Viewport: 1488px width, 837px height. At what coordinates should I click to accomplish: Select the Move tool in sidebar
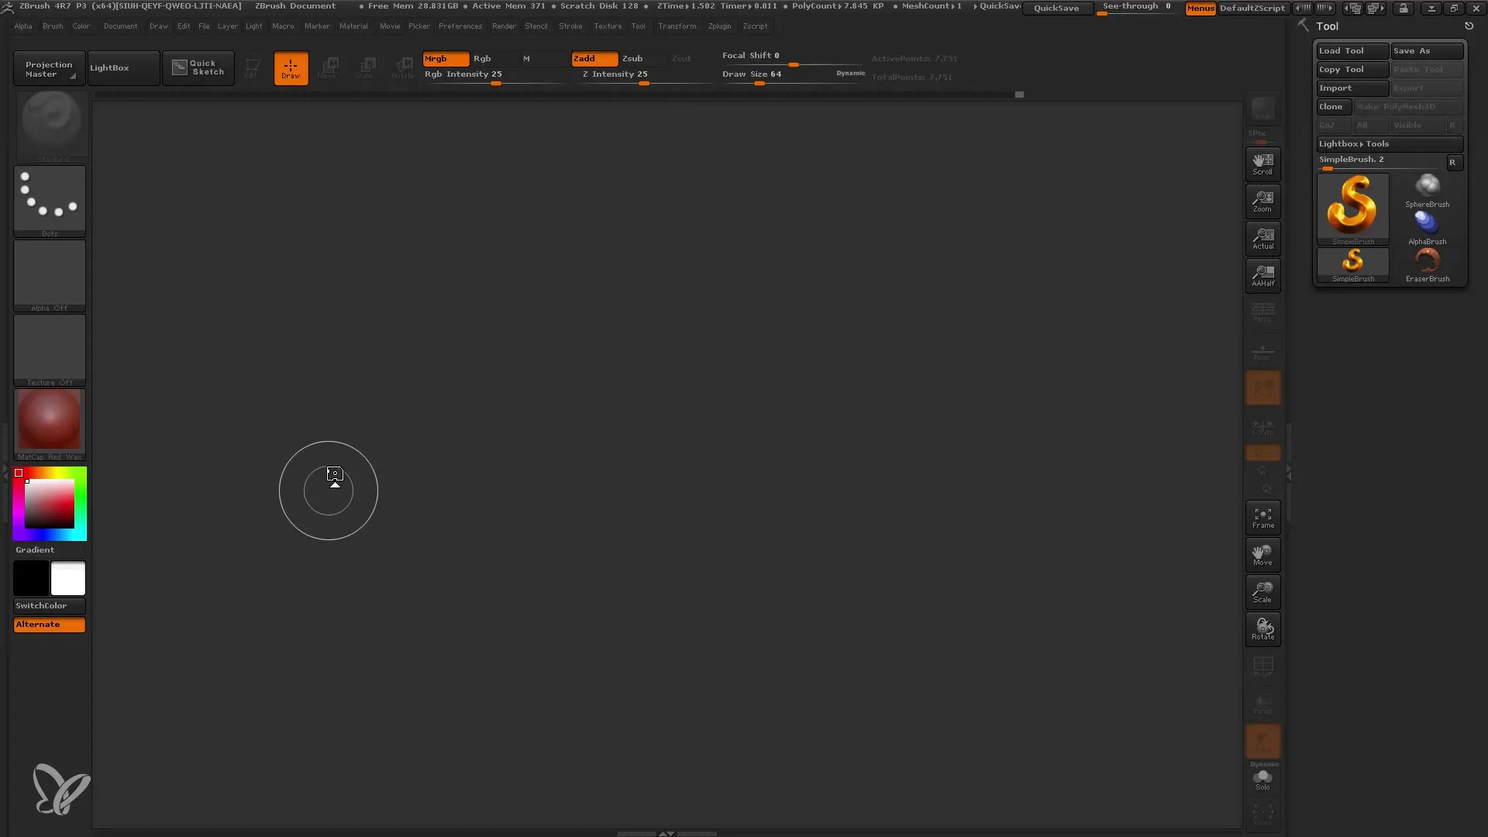tap(1263, 555)
